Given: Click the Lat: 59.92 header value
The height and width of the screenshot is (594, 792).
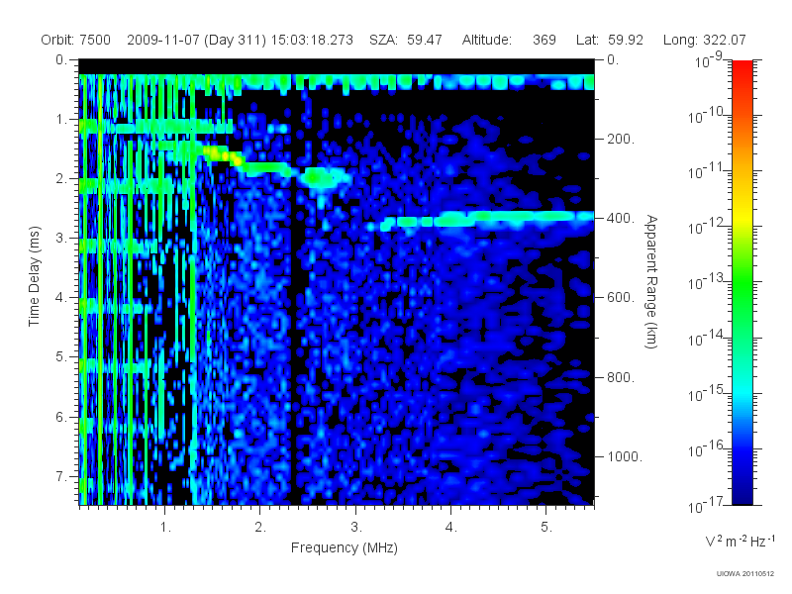Looking at the screenshot, I should point(609,40).
